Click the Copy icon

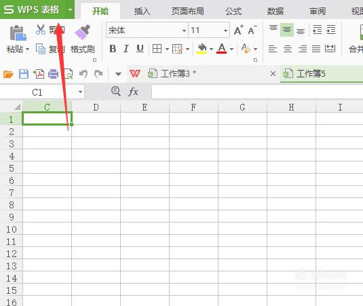[41, 49]
